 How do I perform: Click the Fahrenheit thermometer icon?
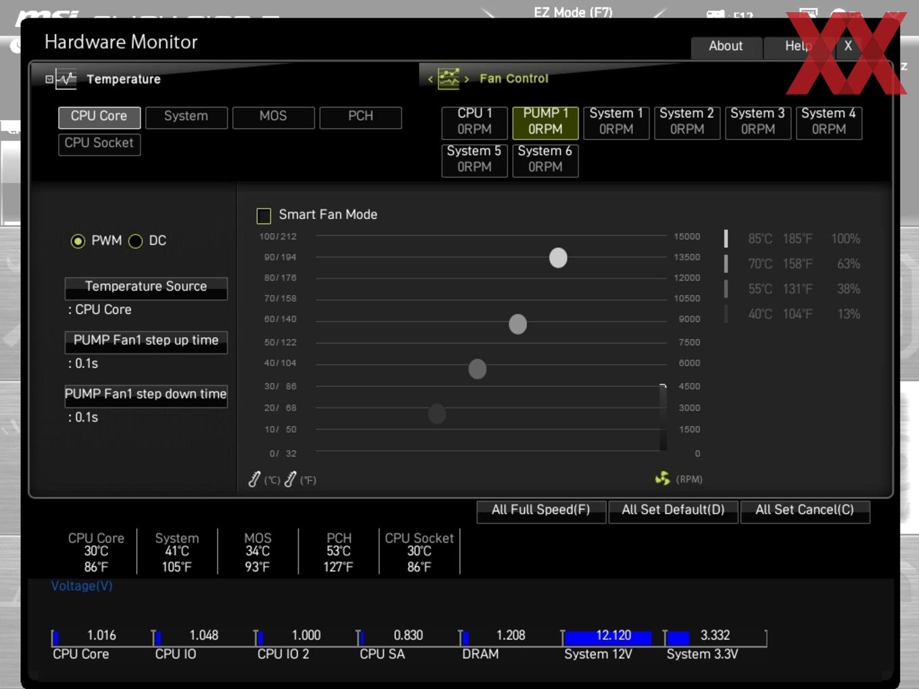click(x=291, y=479)
